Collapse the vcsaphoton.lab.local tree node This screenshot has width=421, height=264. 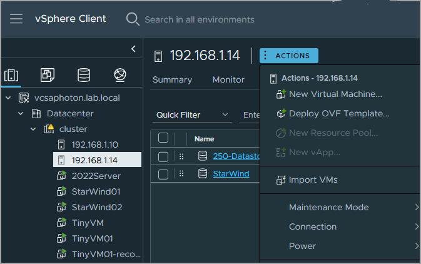pyautogui.click(x=8, y=98)
